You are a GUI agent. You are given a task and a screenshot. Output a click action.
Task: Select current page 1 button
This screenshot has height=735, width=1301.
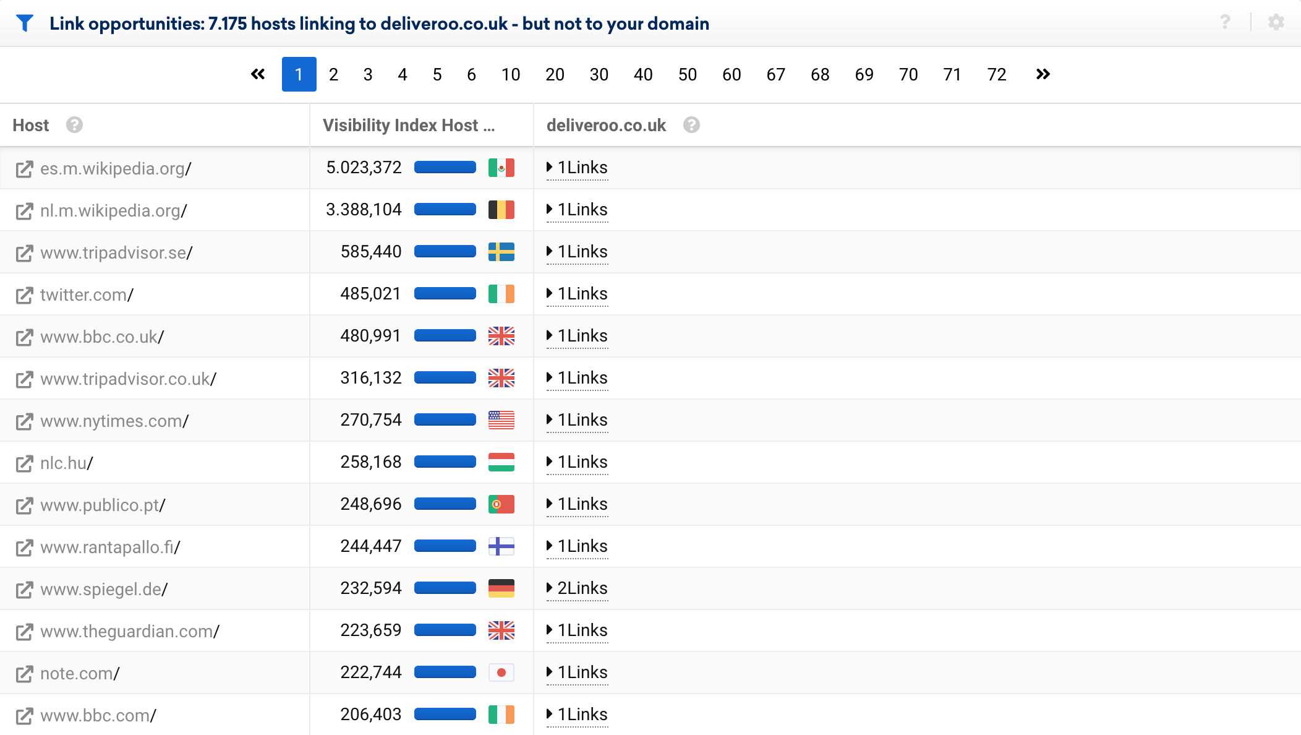click(299, 74)
